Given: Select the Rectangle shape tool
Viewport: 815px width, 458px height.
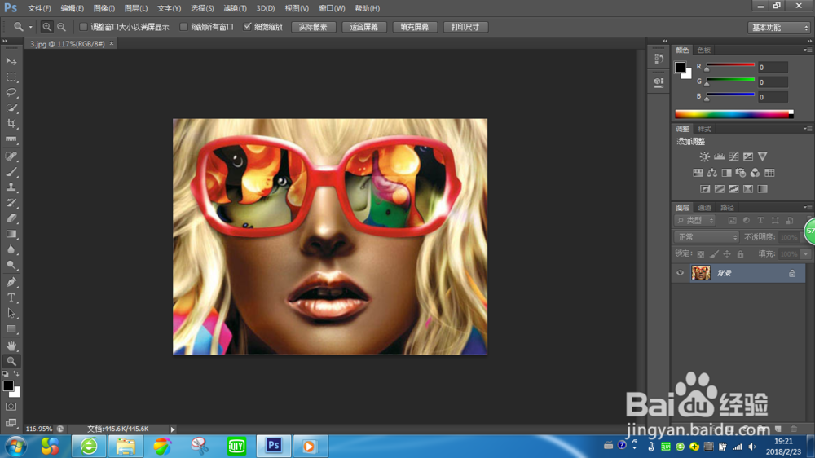Looking at the screenshot, I should [x=11, y=329].
